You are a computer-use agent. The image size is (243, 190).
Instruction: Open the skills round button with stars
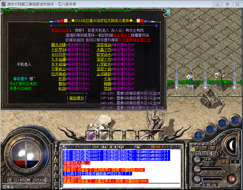tap(222, 123)
